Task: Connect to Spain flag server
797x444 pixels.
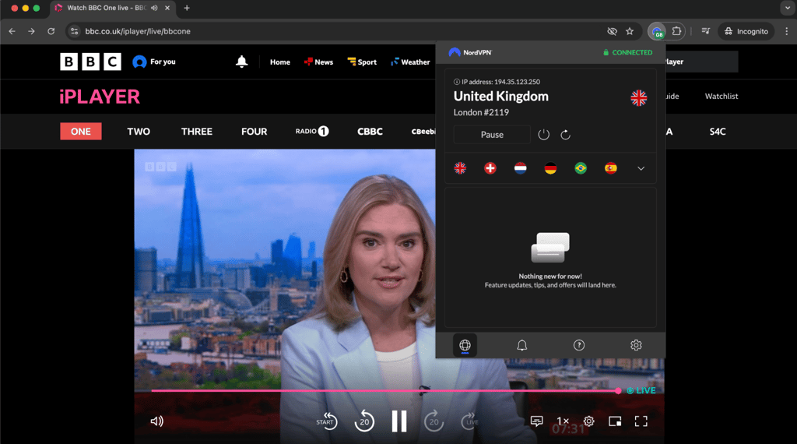Action: coord(611,167)
